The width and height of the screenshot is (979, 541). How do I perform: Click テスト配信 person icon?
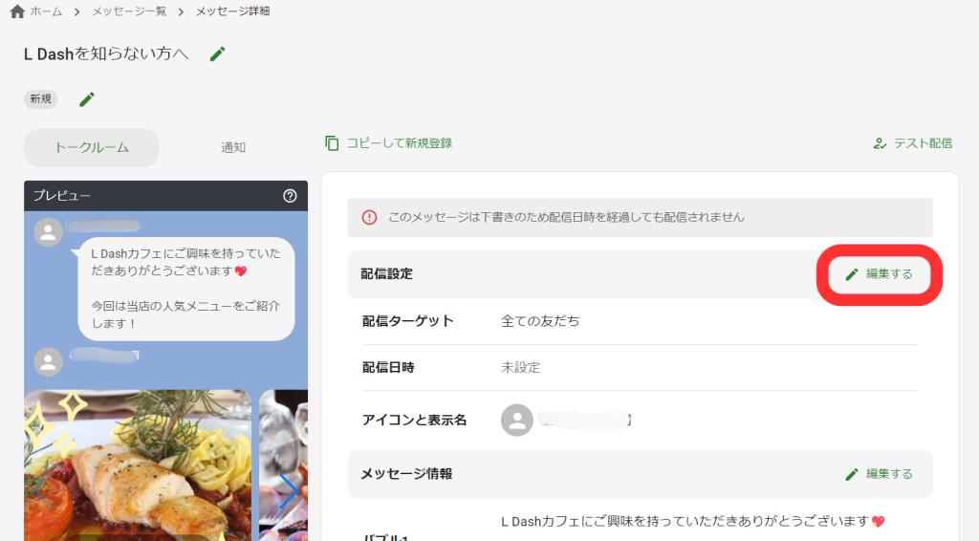tap(880, 143)
